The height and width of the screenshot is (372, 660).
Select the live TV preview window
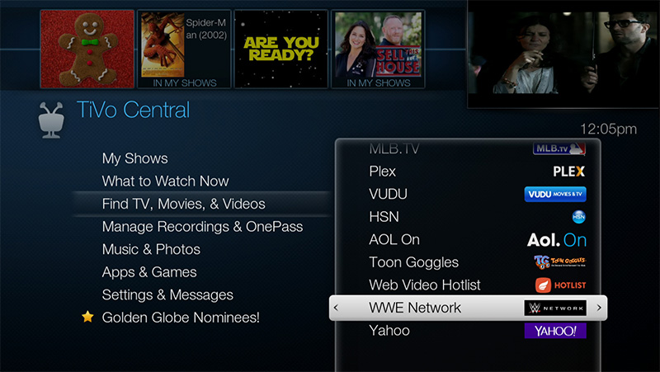tap(563, 54)
